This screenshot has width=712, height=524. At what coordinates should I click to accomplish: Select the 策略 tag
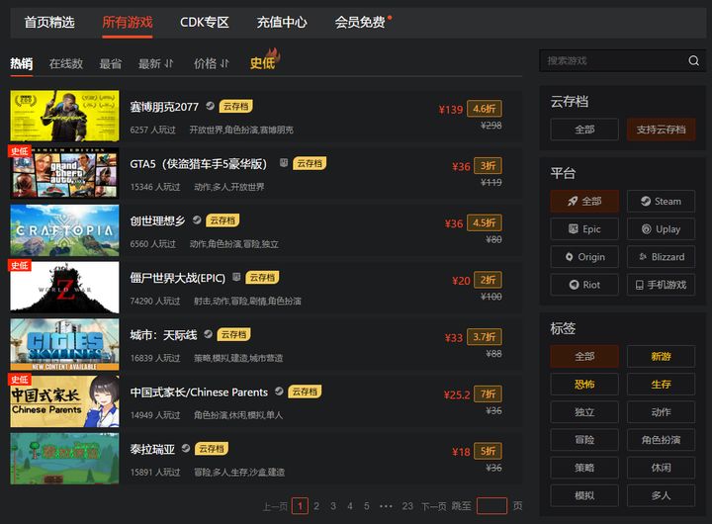tap(584, 468)
